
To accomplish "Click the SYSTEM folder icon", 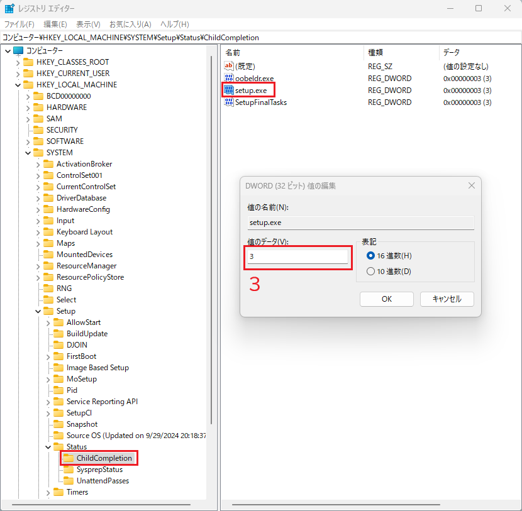I will [x=38, y=153].
